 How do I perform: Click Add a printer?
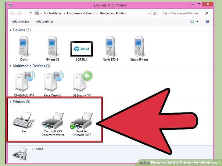tap(45, 22)
